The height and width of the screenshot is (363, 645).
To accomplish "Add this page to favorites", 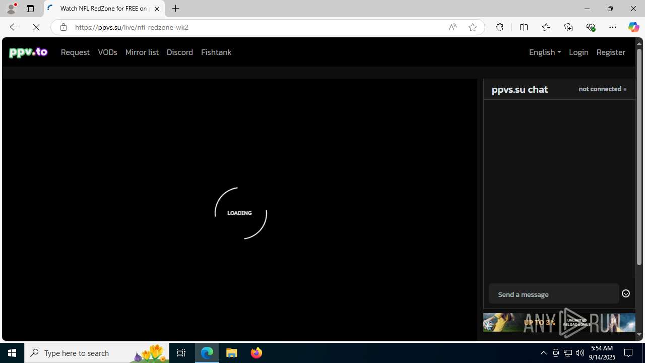I will [x=472, y=27].
